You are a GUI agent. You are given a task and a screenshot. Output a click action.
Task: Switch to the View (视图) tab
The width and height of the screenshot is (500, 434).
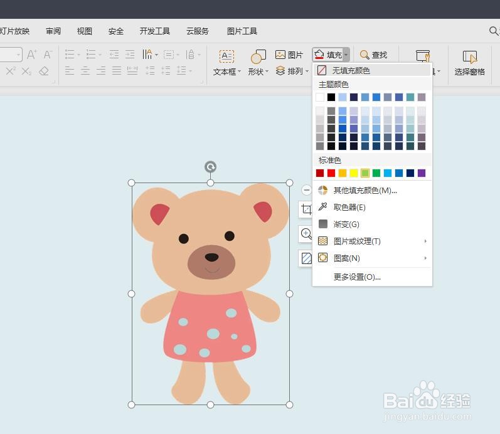click(85, 31)
